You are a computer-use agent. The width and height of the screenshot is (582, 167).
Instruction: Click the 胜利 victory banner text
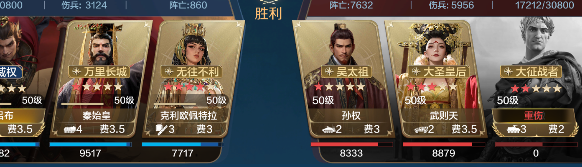click(268, 14)
